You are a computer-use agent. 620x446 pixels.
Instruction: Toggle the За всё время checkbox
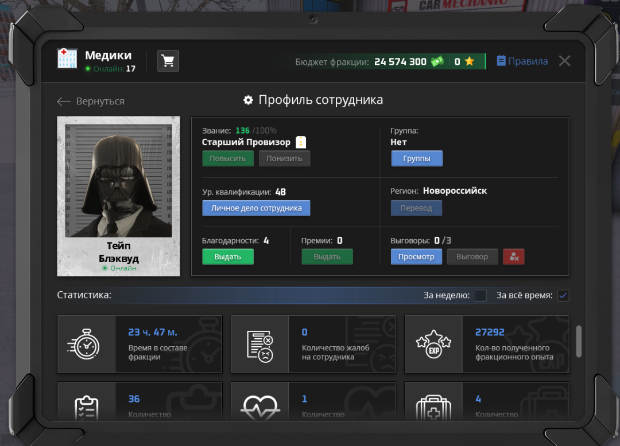[563, 295]
